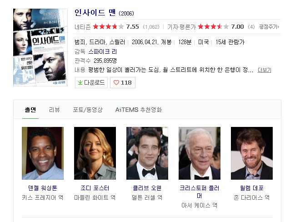Open the 포토/동영상 tab
The image size is (295, 222).
point(88,110)
